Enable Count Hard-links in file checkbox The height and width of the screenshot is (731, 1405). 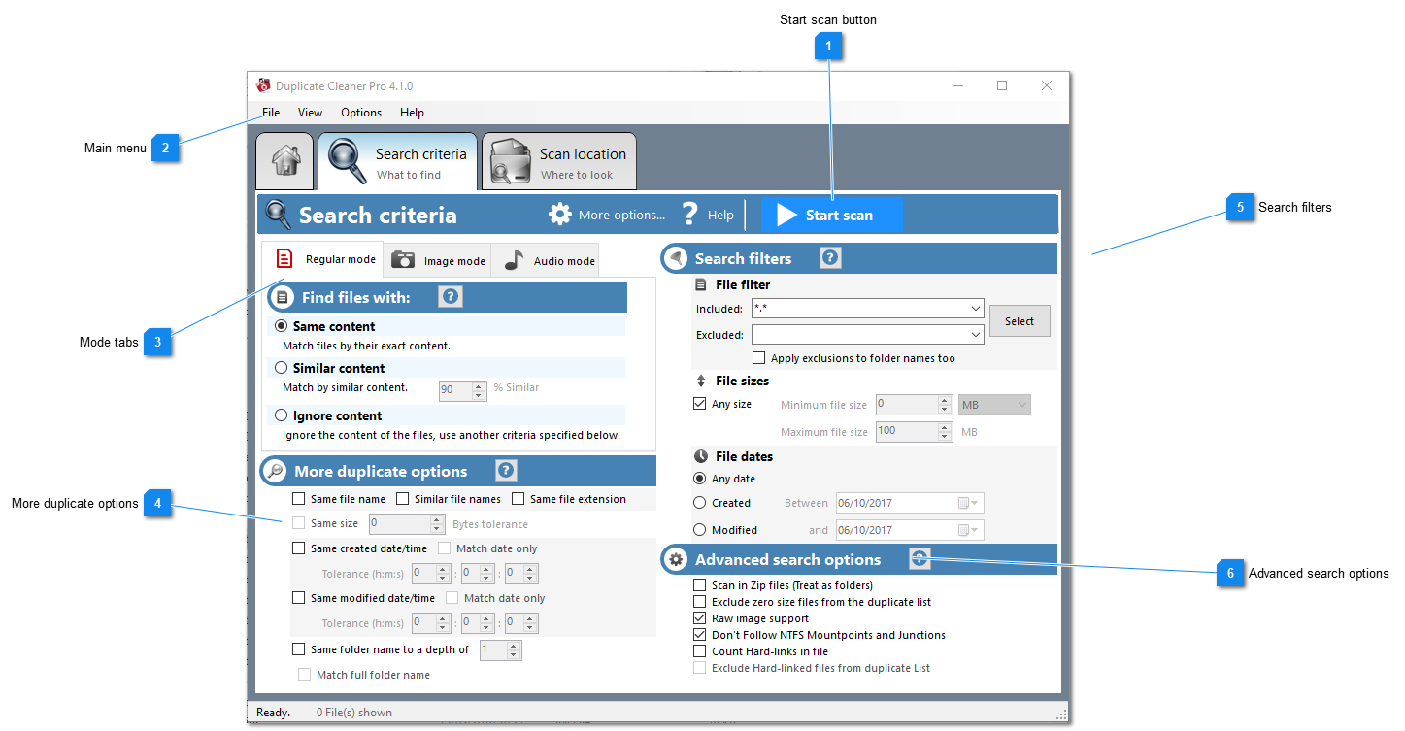(700, 651)
